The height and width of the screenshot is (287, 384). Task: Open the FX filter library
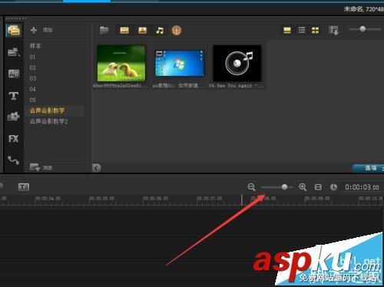[14, 139]
